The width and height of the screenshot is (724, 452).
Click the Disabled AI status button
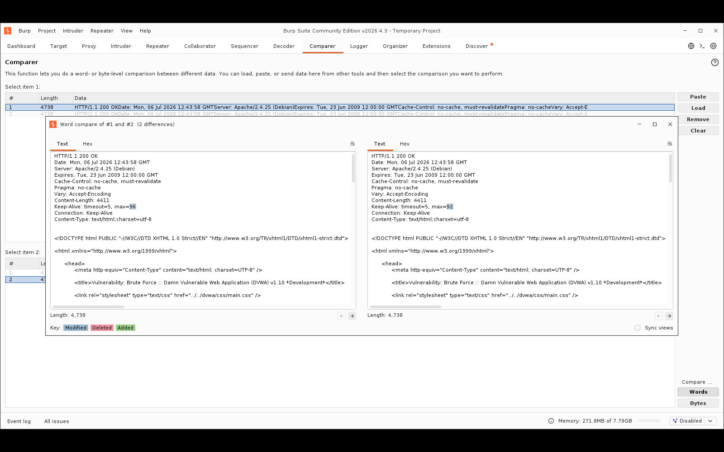pyautogui.click(x=687, y=421)
